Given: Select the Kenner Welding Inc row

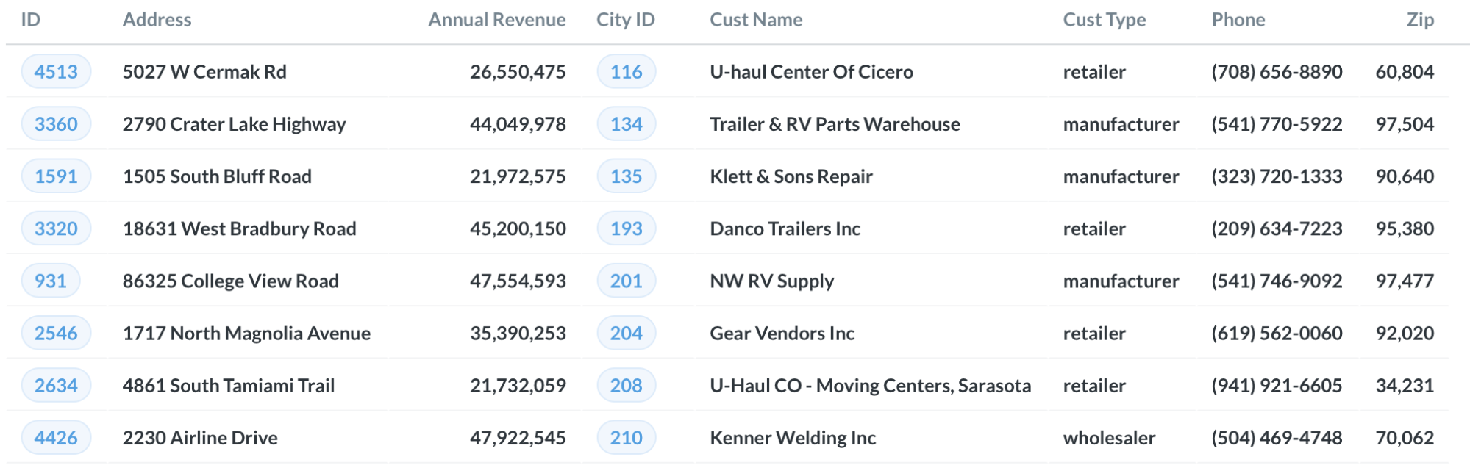Looking at the screenshot, I should 792,438.
